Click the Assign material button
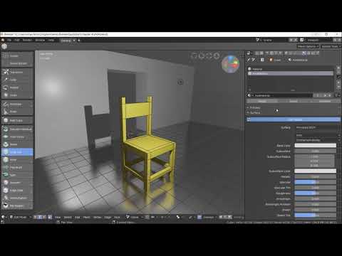The width and height of the screenshot is (342, 256). 262,101
